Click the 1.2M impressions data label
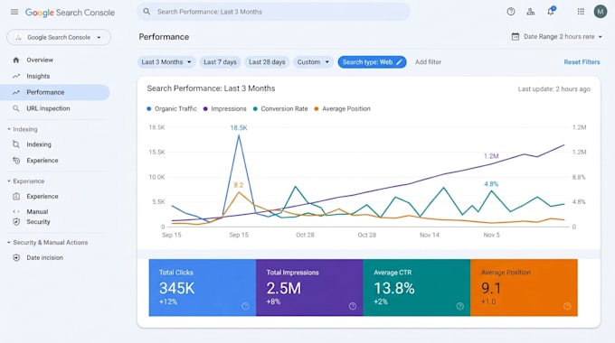615x343 pixels. coord(491,156)
